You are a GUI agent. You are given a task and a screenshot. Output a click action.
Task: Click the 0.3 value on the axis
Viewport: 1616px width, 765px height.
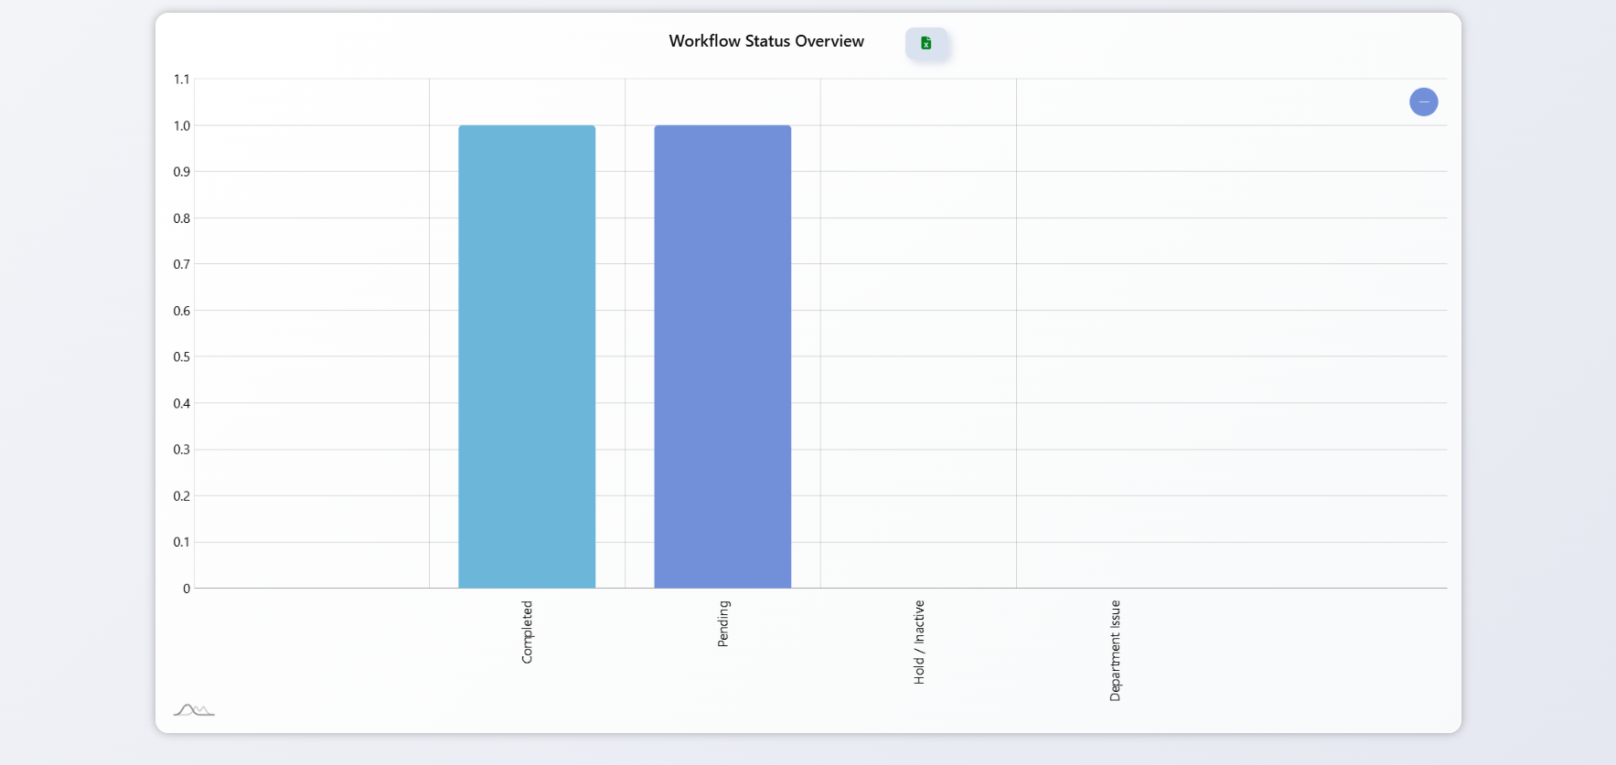[x=182, y=450]
